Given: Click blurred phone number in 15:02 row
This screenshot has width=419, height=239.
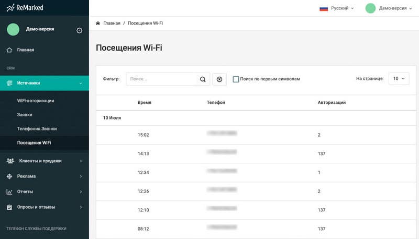Looking at the screenshot, I should 222,133.
